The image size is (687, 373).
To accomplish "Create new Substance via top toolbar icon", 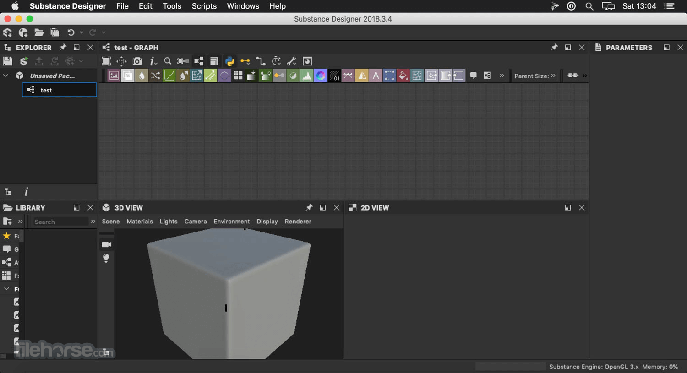I will (7, 32).
